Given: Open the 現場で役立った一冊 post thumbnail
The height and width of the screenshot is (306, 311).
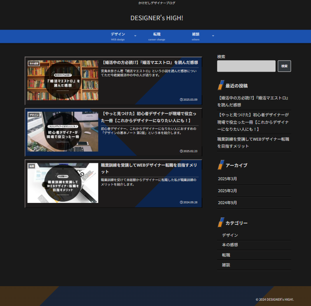Looking at the screenshot, I should pos(63,132).
